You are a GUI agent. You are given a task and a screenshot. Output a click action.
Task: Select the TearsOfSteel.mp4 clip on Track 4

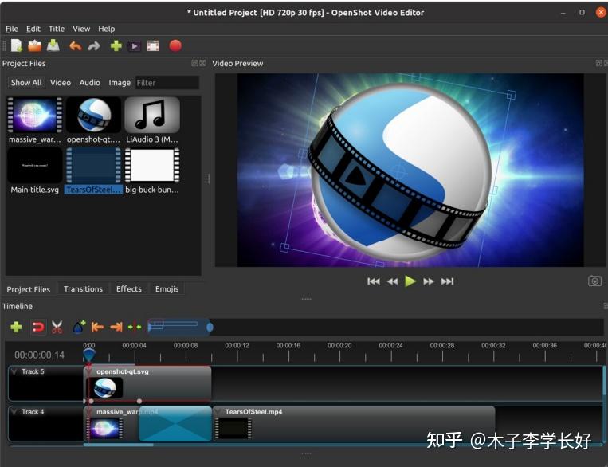click(354, 424)
